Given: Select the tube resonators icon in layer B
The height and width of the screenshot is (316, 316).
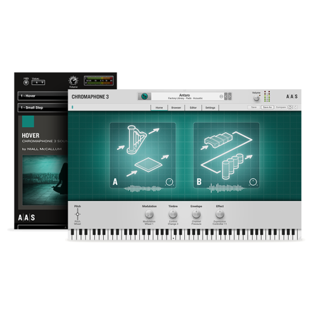Looking at the screenshot, I should (x=232, y=166).
